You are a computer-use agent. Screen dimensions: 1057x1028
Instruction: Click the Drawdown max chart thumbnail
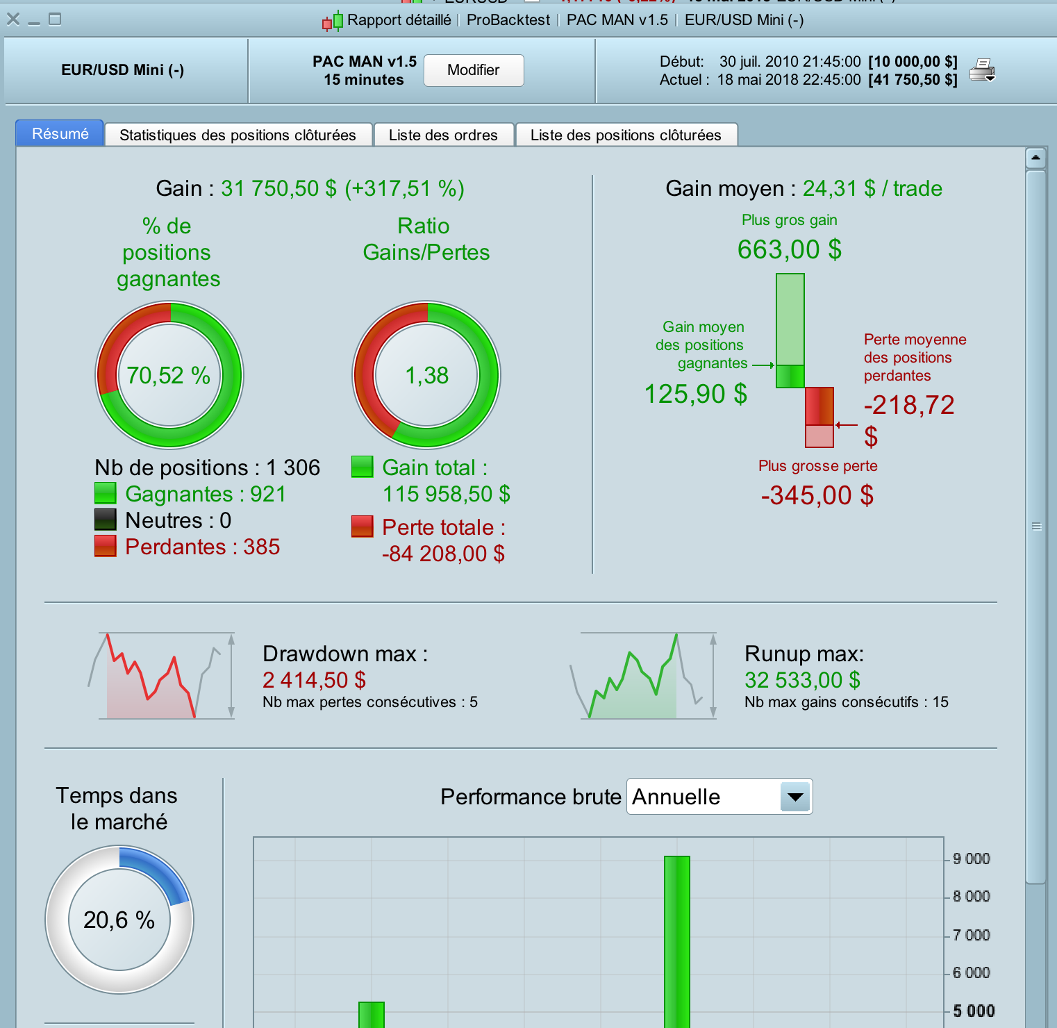(163, 675)
